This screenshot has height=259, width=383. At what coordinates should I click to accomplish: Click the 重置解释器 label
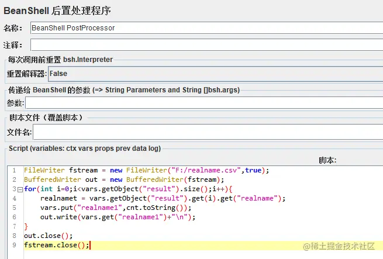[27, 74]
